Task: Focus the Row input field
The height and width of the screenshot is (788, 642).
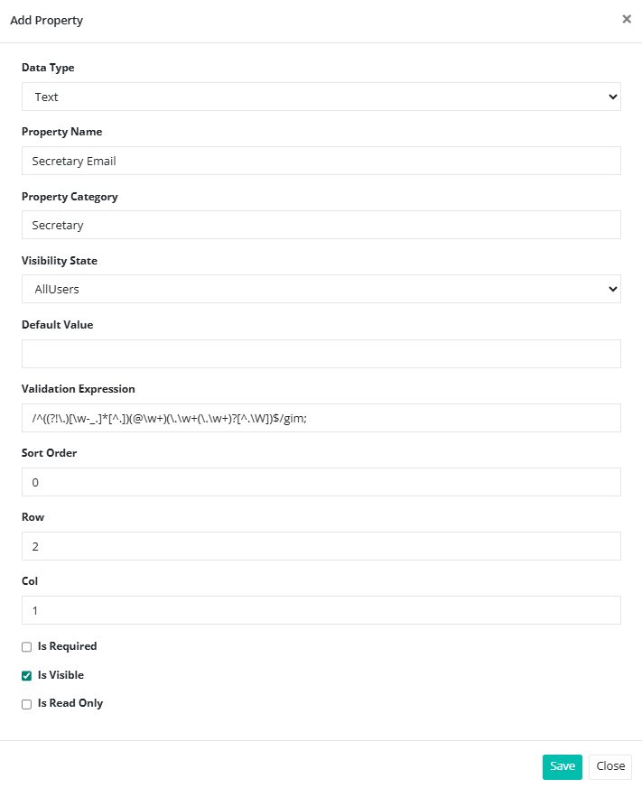Action: (x=321, y=546)
